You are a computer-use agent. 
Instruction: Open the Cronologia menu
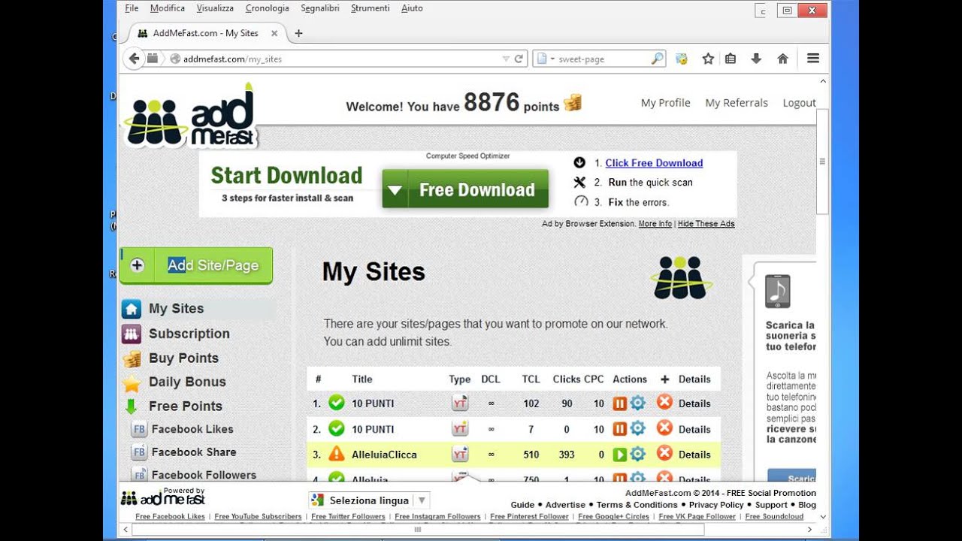[x=267, y=8]
